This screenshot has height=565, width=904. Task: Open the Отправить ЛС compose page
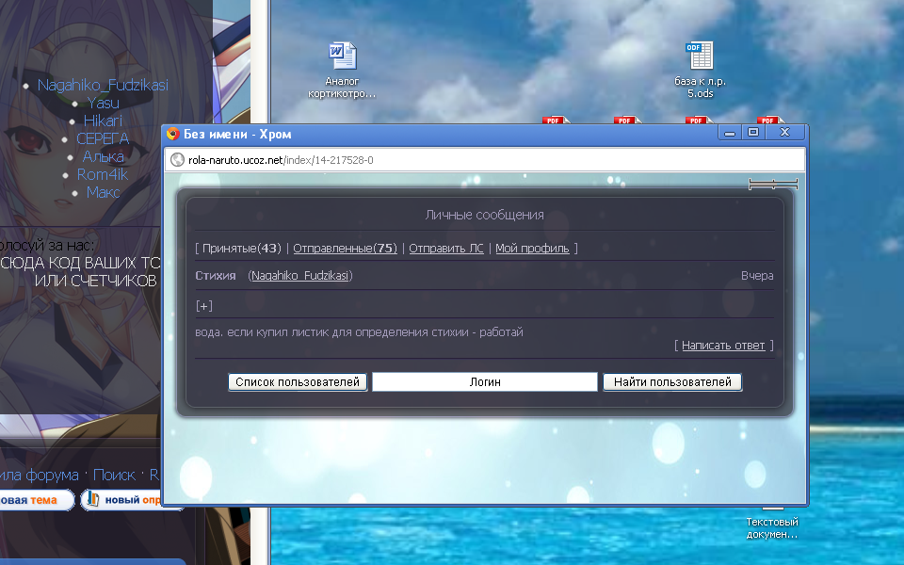pyautogui.click(x=446, y=248)
